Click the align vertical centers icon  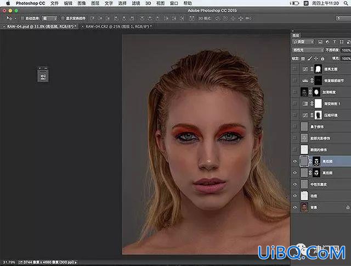(x=100, y=18)
